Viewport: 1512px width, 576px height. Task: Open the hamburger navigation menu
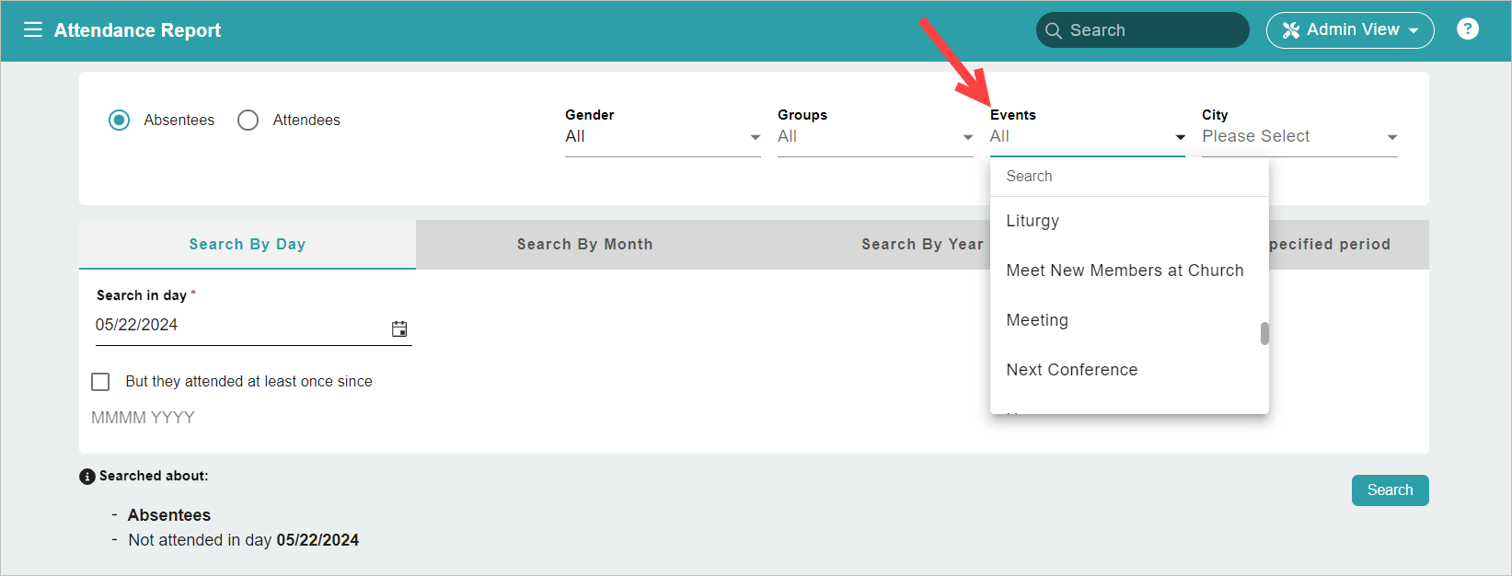pyautogui.click(x=33, y=29)
